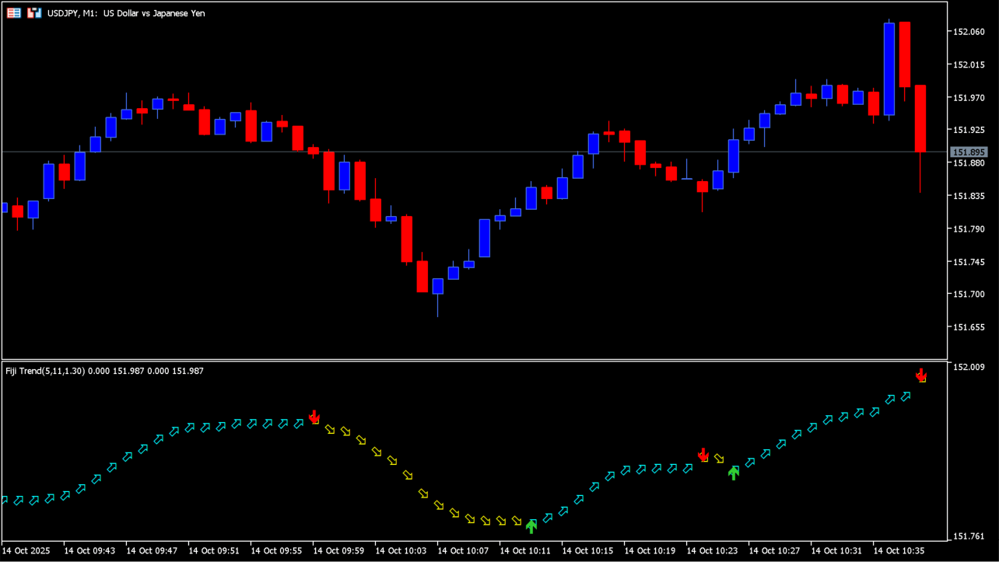Click the tallest blue candle near 10:35
The width and height of the screenshot is (999, 562).
click(x=889, y=69)
